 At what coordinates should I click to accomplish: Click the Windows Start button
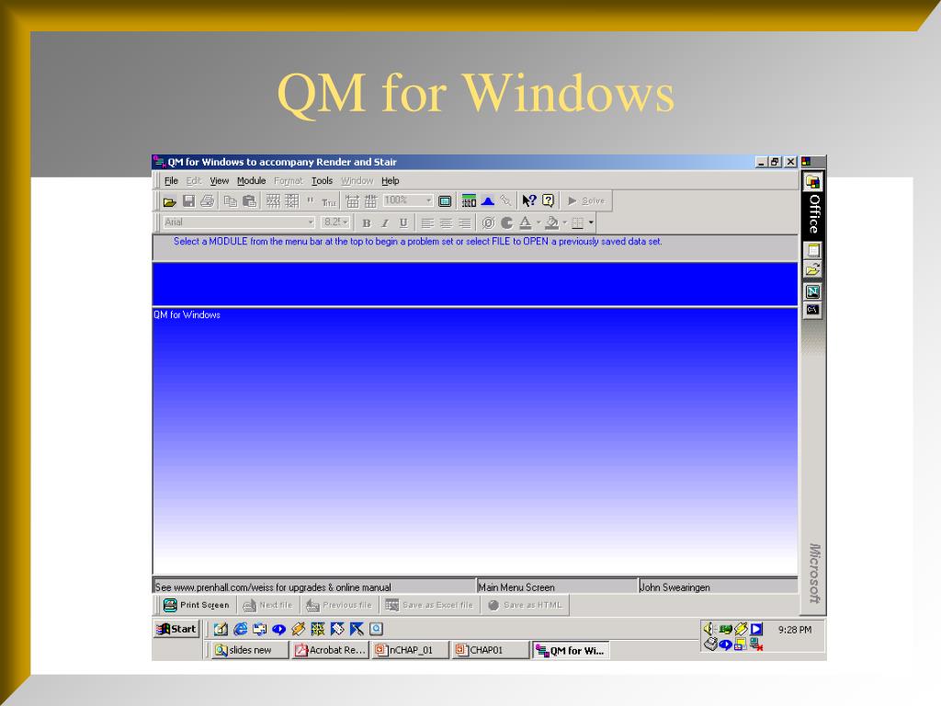(176, 629)
